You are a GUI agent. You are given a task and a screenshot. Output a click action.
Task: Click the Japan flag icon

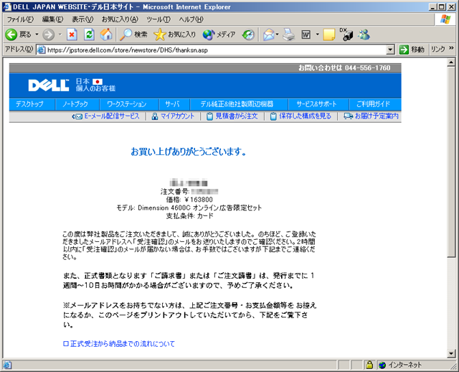98,81
